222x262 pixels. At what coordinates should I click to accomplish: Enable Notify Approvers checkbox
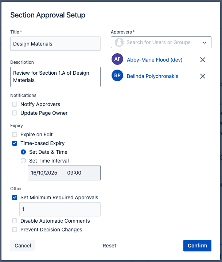(x=15, y=104)
